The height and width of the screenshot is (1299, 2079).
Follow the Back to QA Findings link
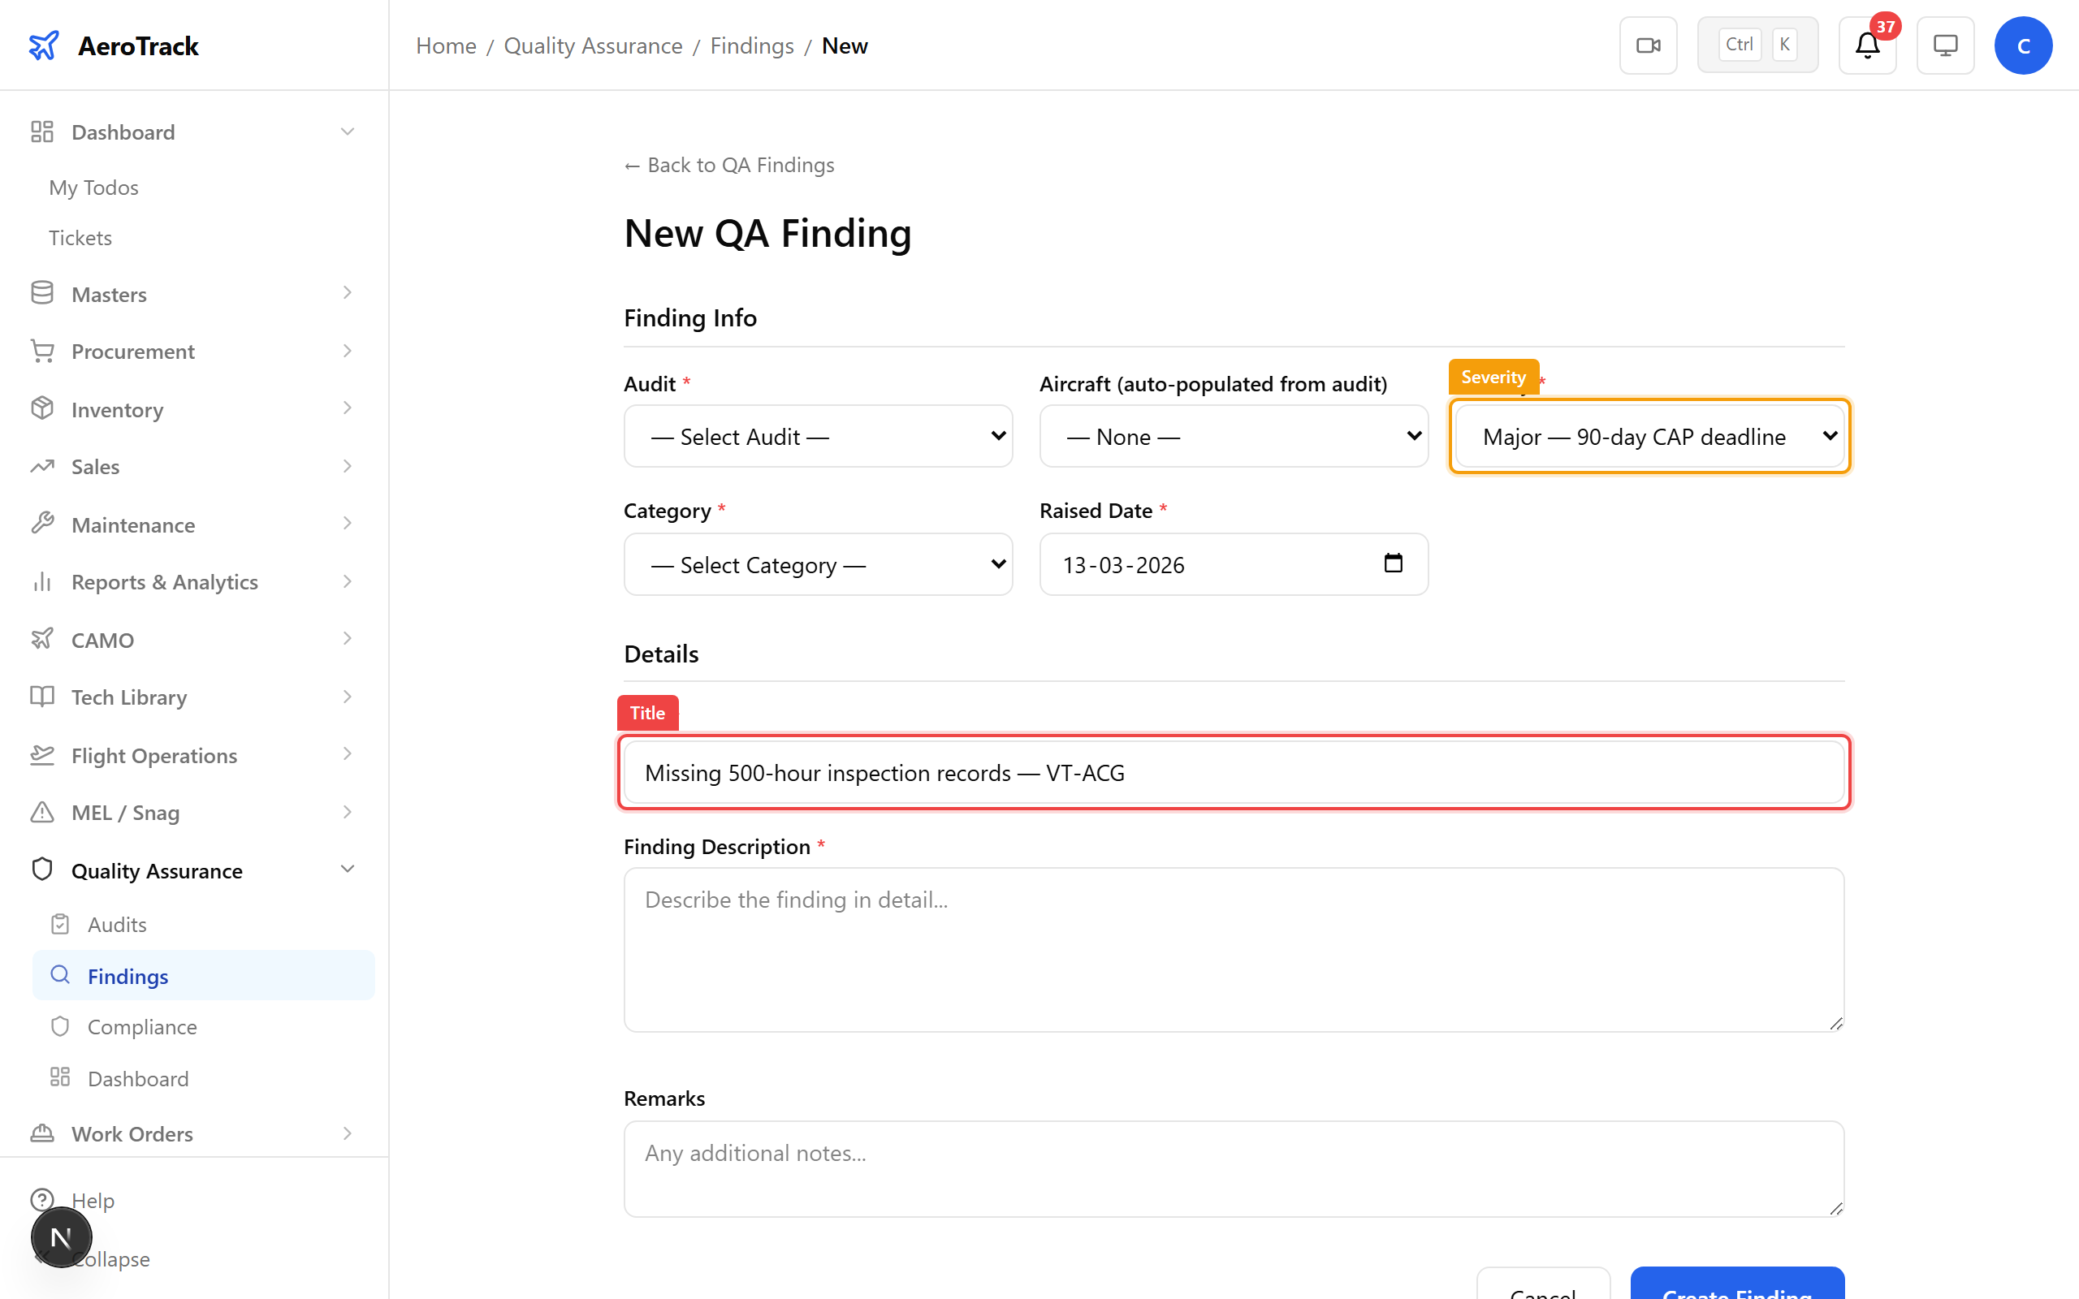coord(728,164)
